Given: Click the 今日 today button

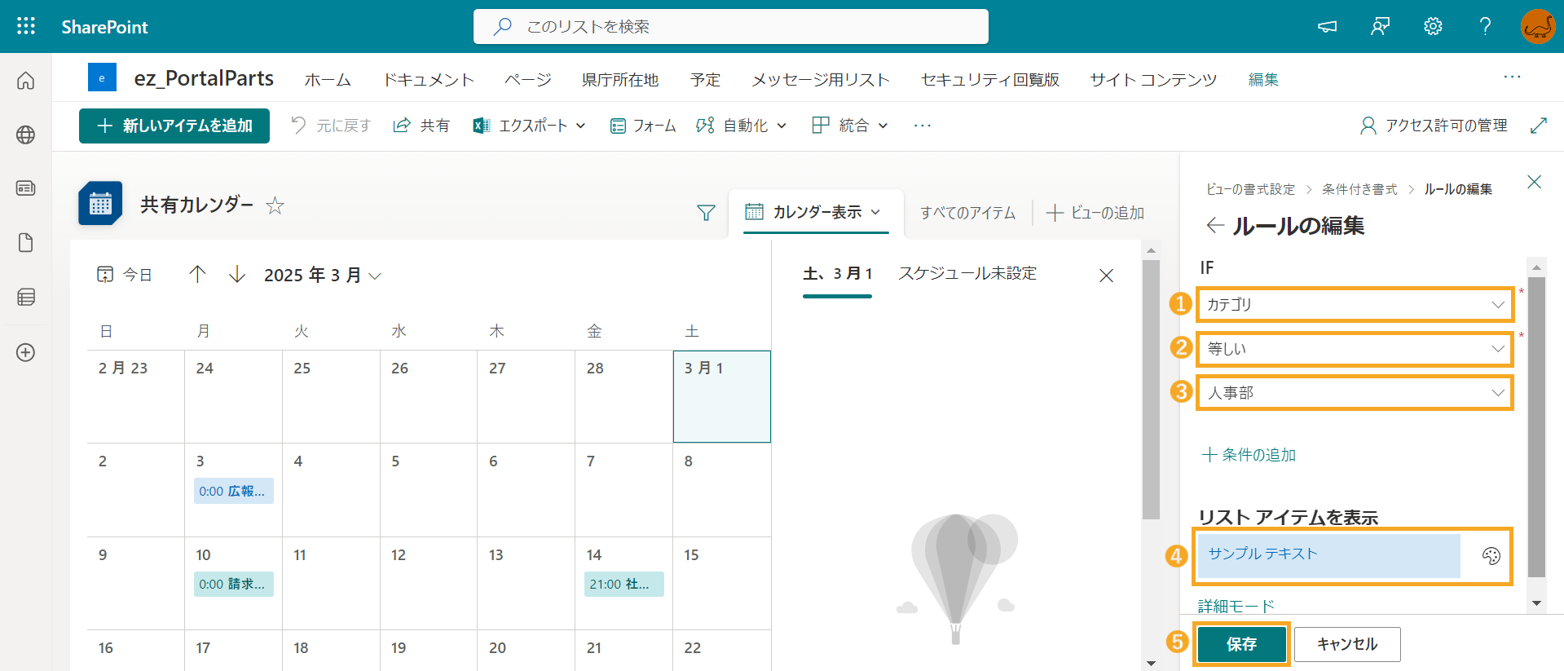Looking at the screenshot, I should tap(125, 275).
